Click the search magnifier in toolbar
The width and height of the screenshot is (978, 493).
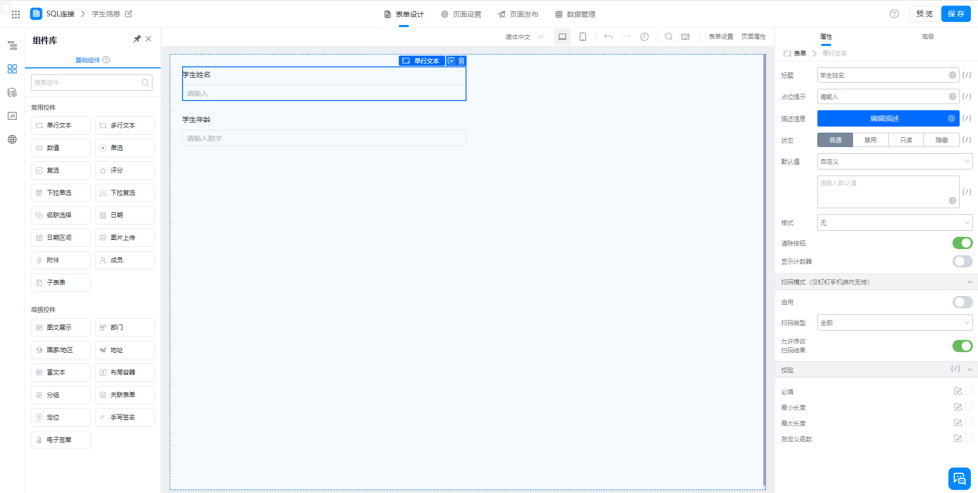[x=669, y=37]
